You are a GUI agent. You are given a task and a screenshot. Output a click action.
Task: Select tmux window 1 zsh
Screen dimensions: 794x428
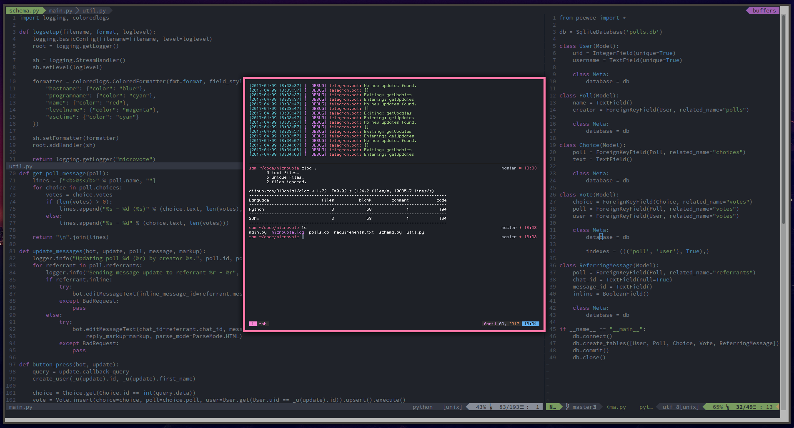coord(258,323)
